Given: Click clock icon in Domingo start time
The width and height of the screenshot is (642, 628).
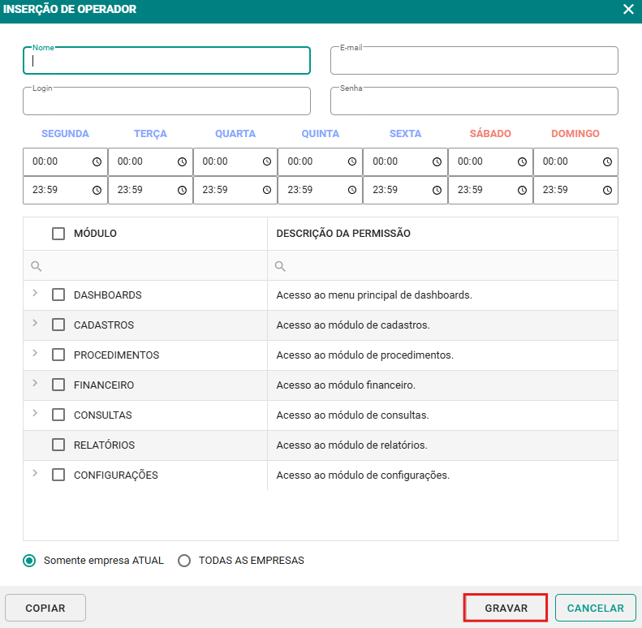Looking at the screenshot, I should click(x=607, y=162).
